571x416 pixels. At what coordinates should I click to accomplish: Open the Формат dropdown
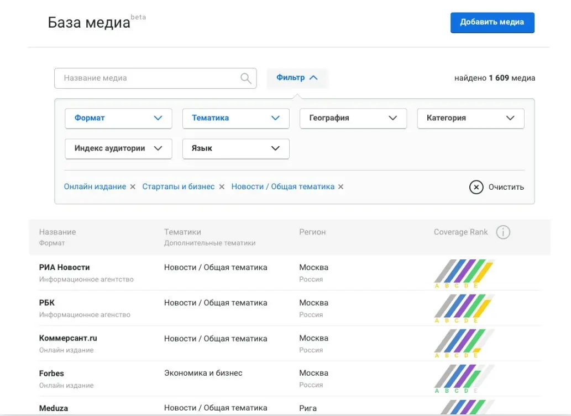pos(118,118)
